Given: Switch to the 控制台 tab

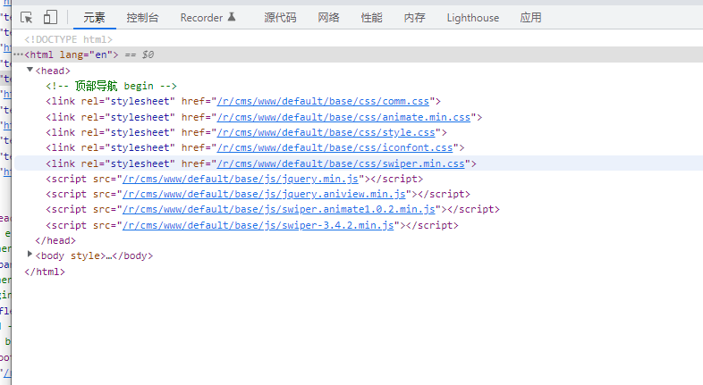Looking at the screenshot, I should coord(142,17).
